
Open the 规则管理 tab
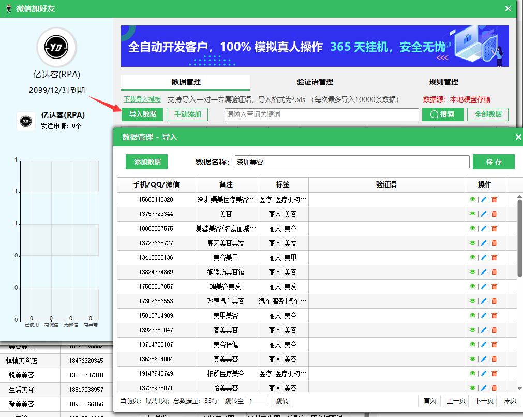[x=443, y=82]
